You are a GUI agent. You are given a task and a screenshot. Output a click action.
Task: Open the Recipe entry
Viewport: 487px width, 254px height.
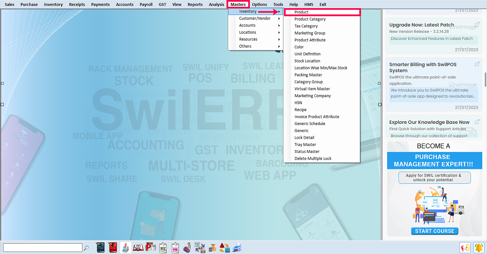[x=322, y=110]
